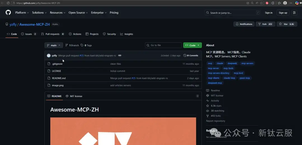Viewport: 302px width, 145px height.
Task: Expand the Platform navigation menu
Action: pyautogui.click(x=22, y=13)
